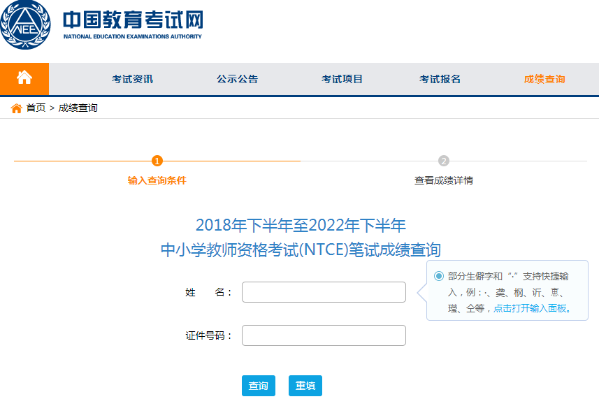599x413 pixels.
Task: Open the 考试资讯 menu item
Action: tap(132, 79)
